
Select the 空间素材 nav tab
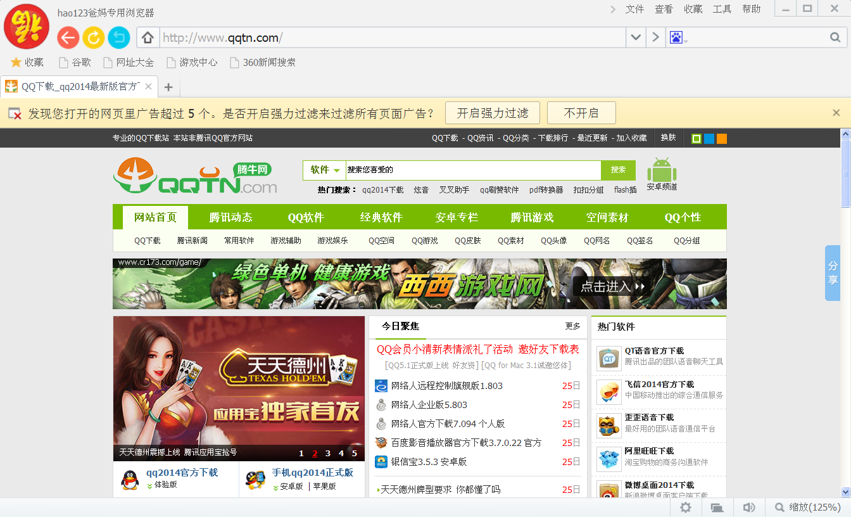click(607, 217)
